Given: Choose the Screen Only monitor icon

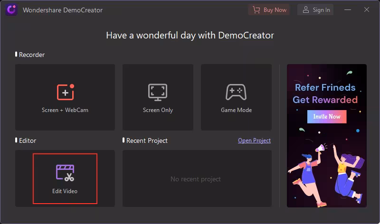Looking at the screenshot, I should (x=158, y=92).
